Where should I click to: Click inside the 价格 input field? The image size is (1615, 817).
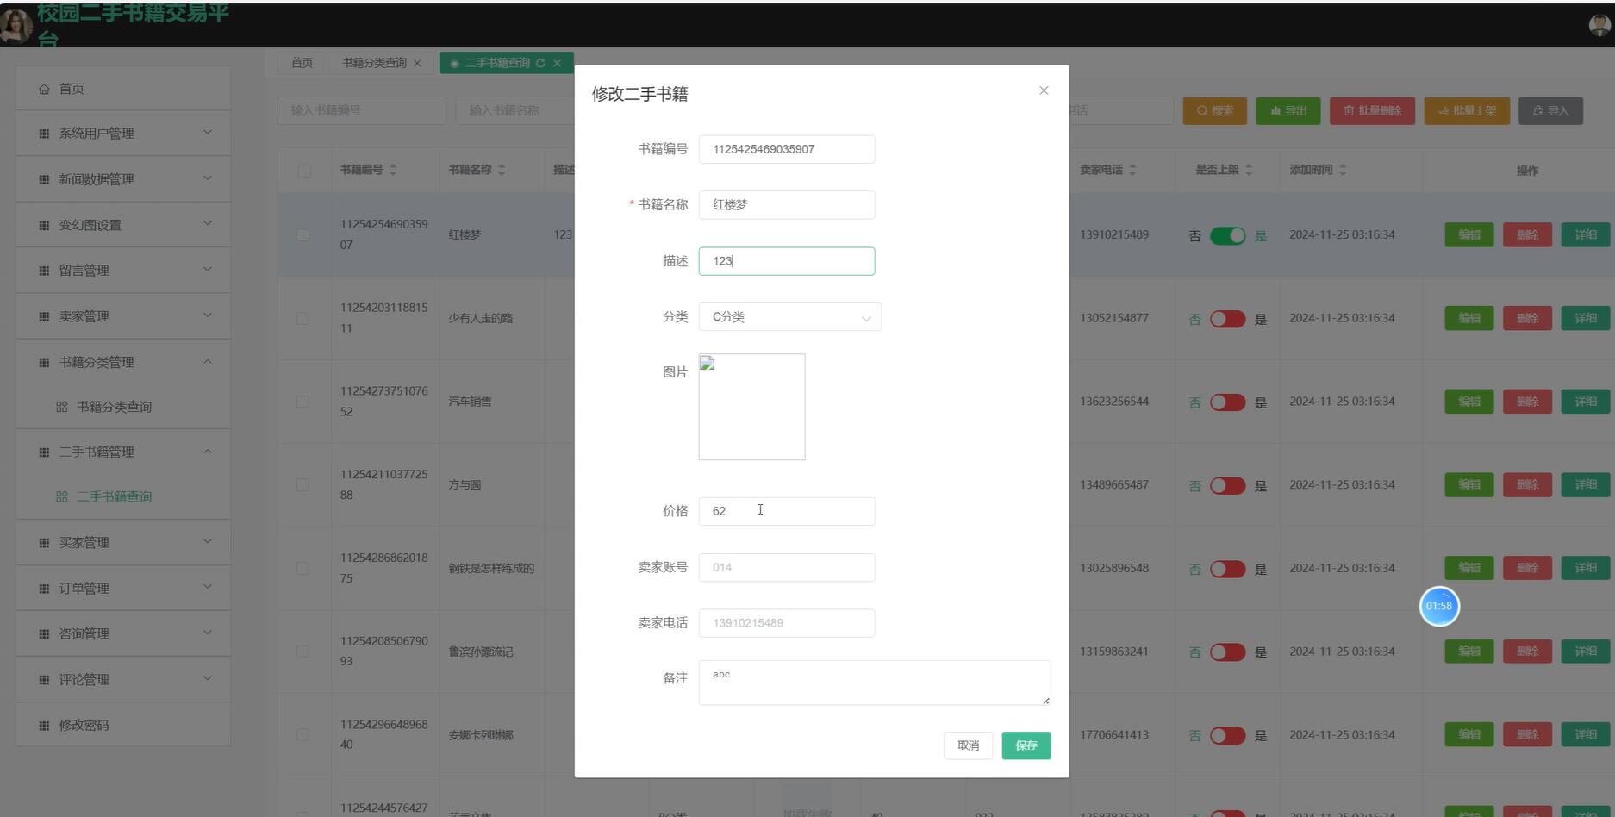pos(785,510)
